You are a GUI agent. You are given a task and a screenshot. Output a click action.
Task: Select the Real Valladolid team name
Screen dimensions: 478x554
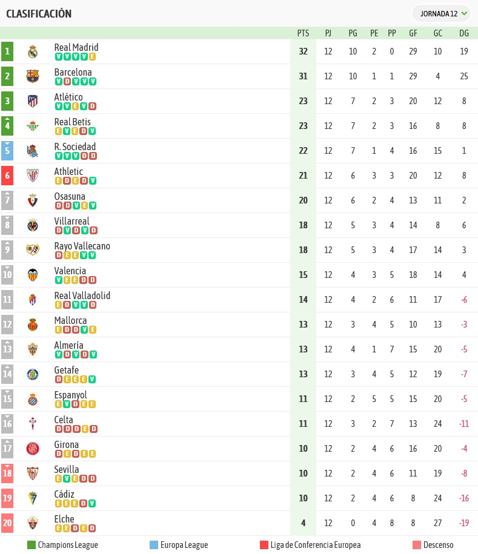tap(82, 295)
